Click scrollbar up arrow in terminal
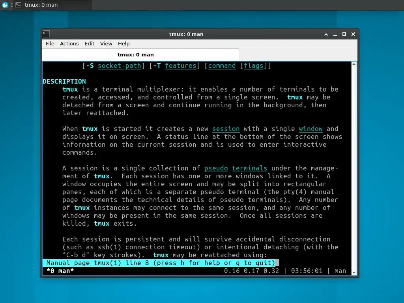This screenshot has width=404, height=303. 354,64
